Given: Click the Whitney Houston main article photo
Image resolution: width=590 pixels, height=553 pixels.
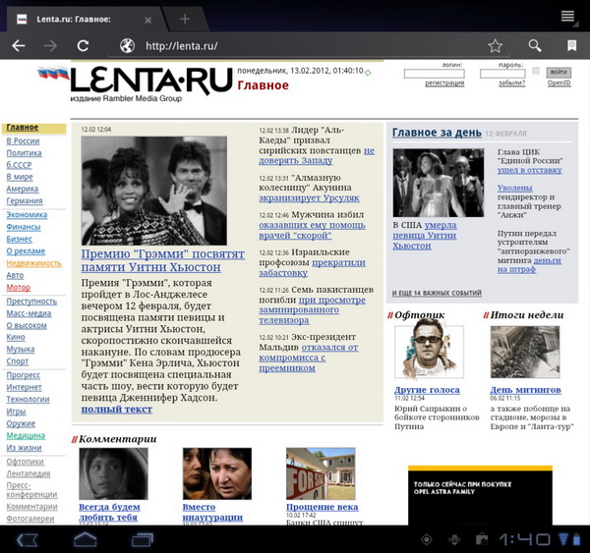Looking at the screenshot, I should [155, 190].
